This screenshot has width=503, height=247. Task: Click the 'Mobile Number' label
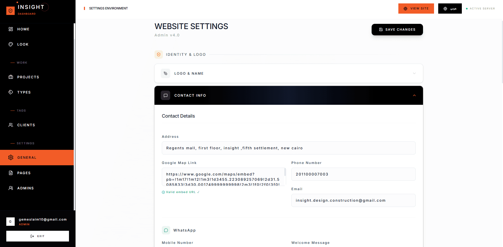click(178, 243)
